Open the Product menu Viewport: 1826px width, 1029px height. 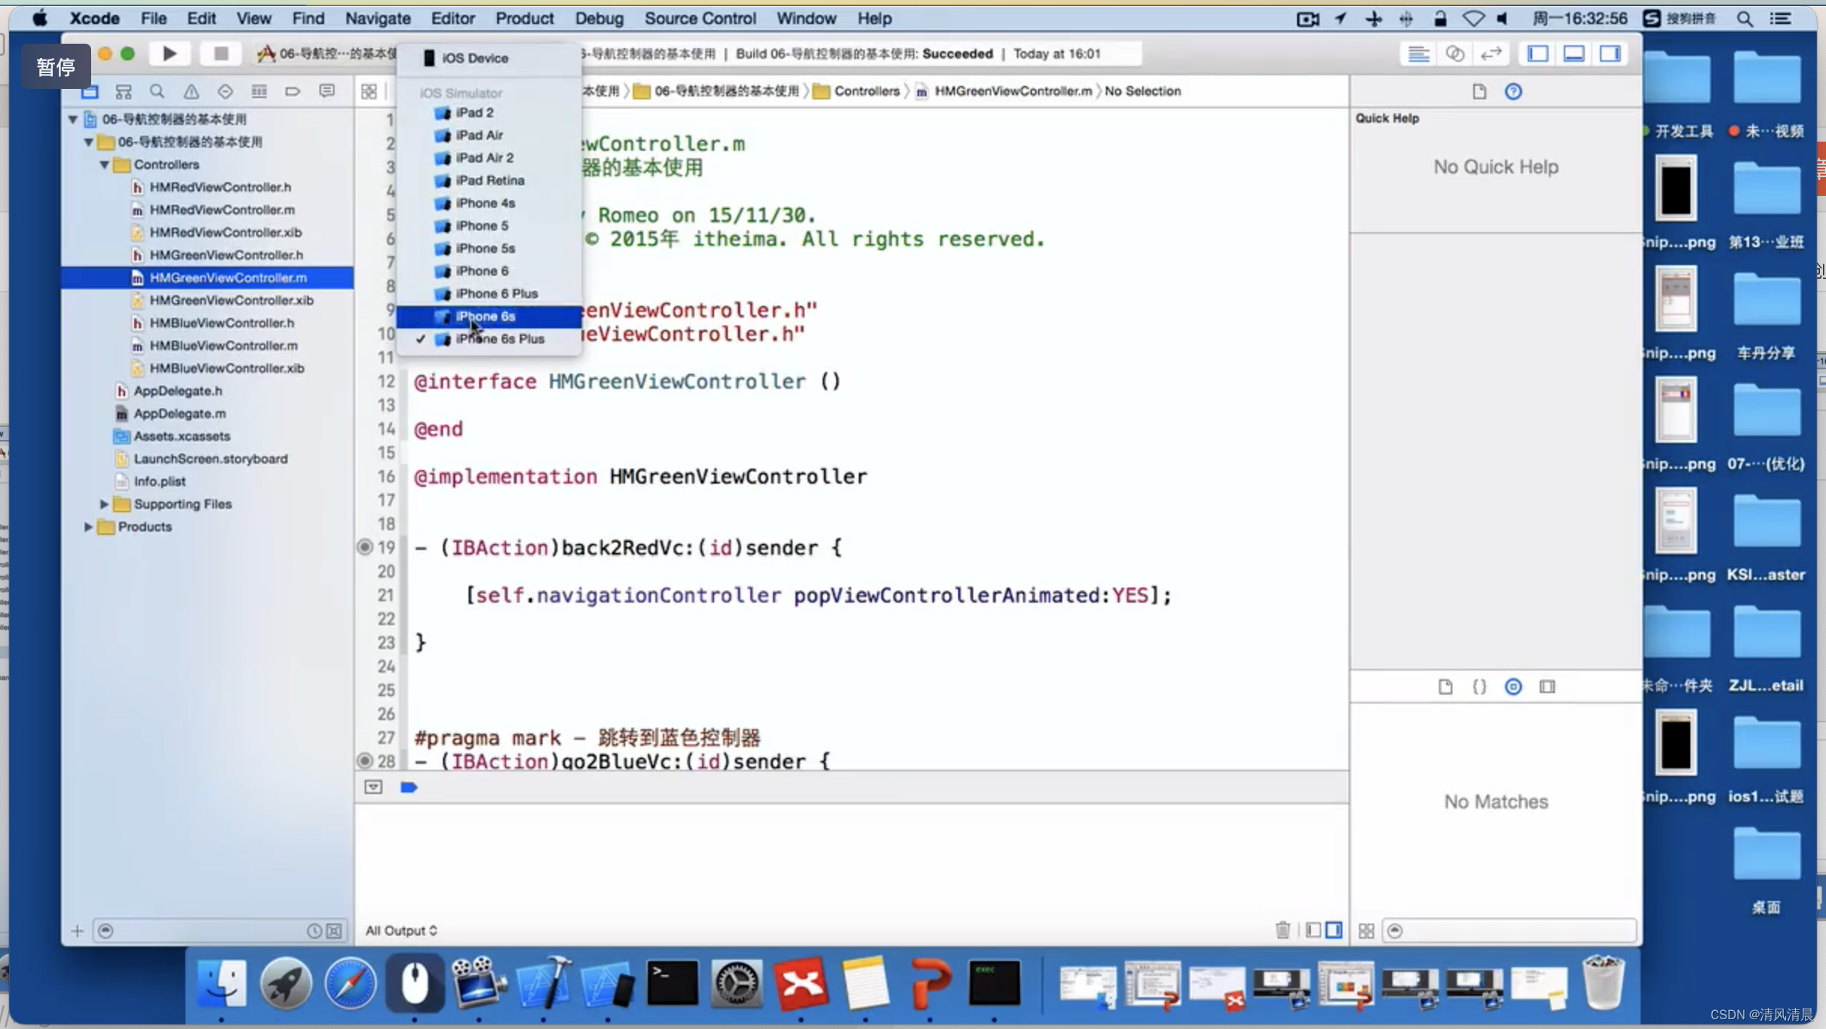[524, 18]
